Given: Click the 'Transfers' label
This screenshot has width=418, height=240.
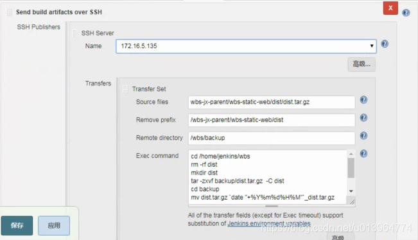Looking at the screenshot, I should 98,83.
